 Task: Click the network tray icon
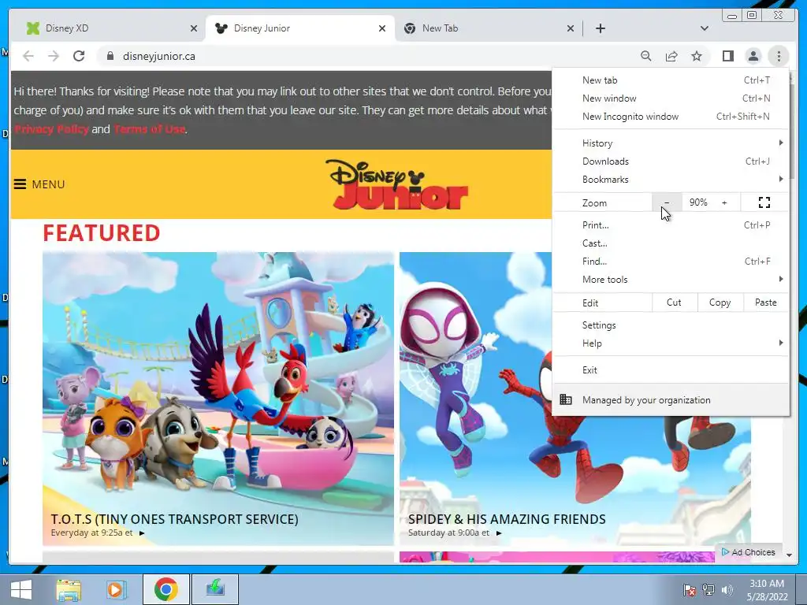coord(708,590)
